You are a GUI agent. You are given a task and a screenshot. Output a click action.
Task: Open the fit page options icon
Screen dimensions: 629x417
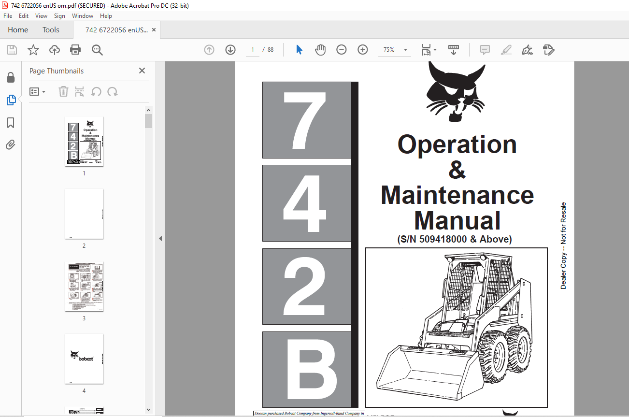click(x=429, y=50)
